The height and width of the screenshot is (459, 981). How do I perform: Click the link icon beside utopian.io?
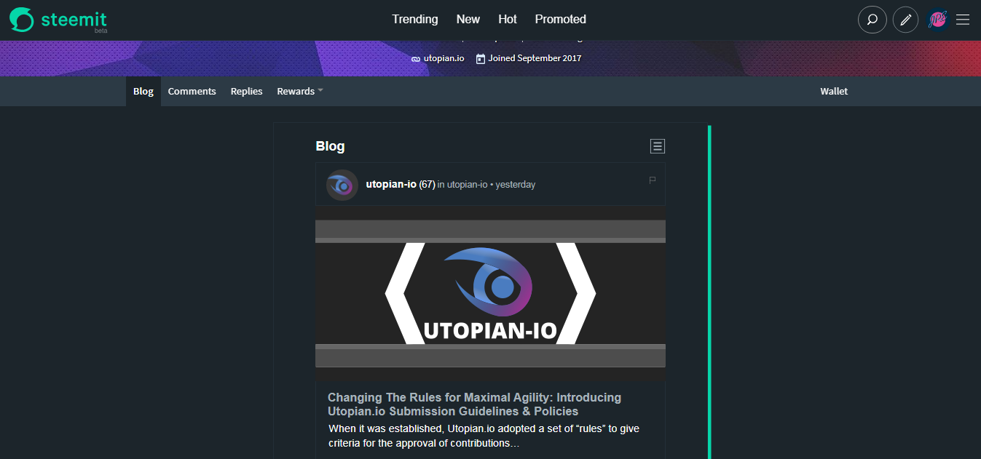coord(415,59)
